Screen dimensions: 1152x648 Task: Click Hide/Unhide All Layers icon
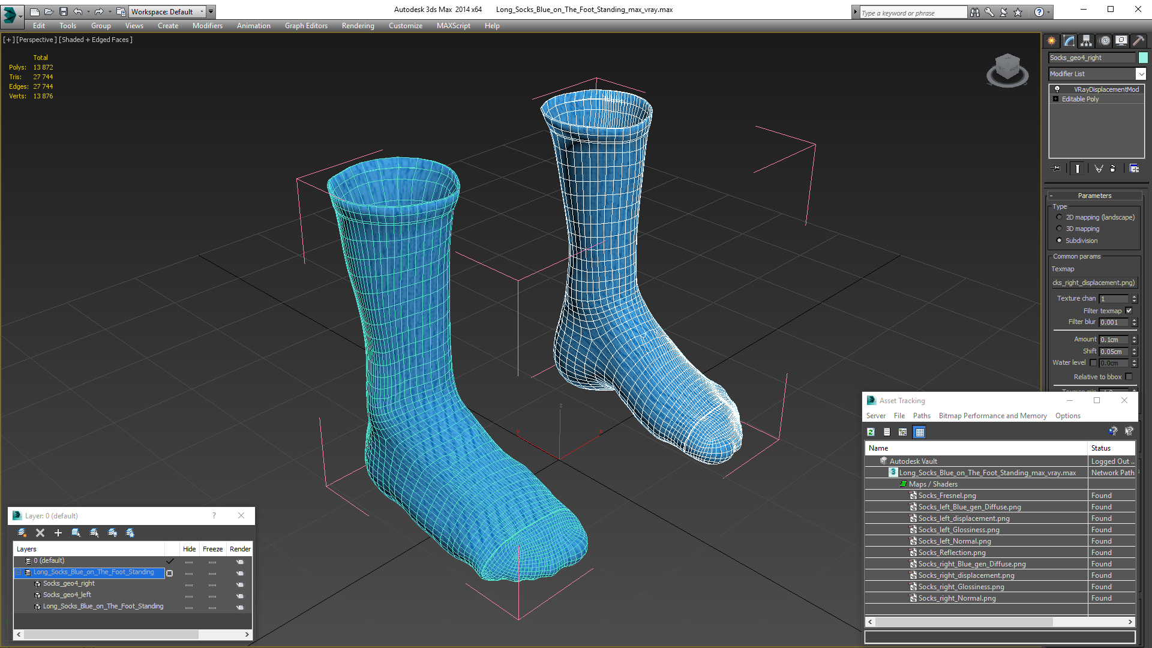click(112, 533)
